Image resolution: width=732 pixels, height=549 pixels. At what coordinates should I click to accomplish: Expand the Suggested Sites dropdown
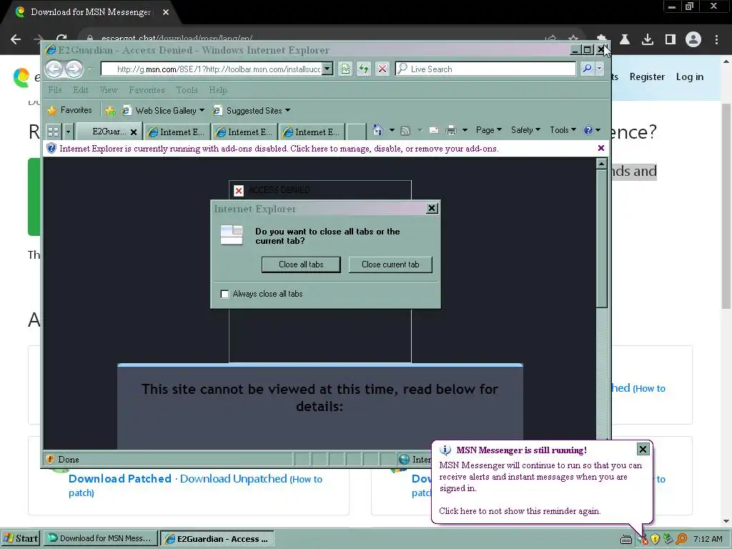(x=287, y=110)
